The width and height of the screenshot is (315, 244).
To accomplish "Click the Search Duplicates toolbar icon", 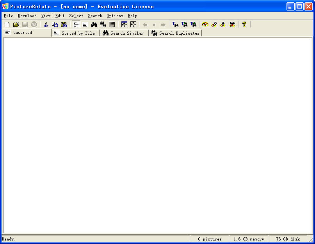I will tap(103, 25).
